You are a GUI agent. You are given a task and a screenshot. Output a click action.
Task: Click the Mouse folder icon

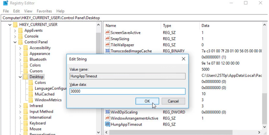click(x=26, y=129)
